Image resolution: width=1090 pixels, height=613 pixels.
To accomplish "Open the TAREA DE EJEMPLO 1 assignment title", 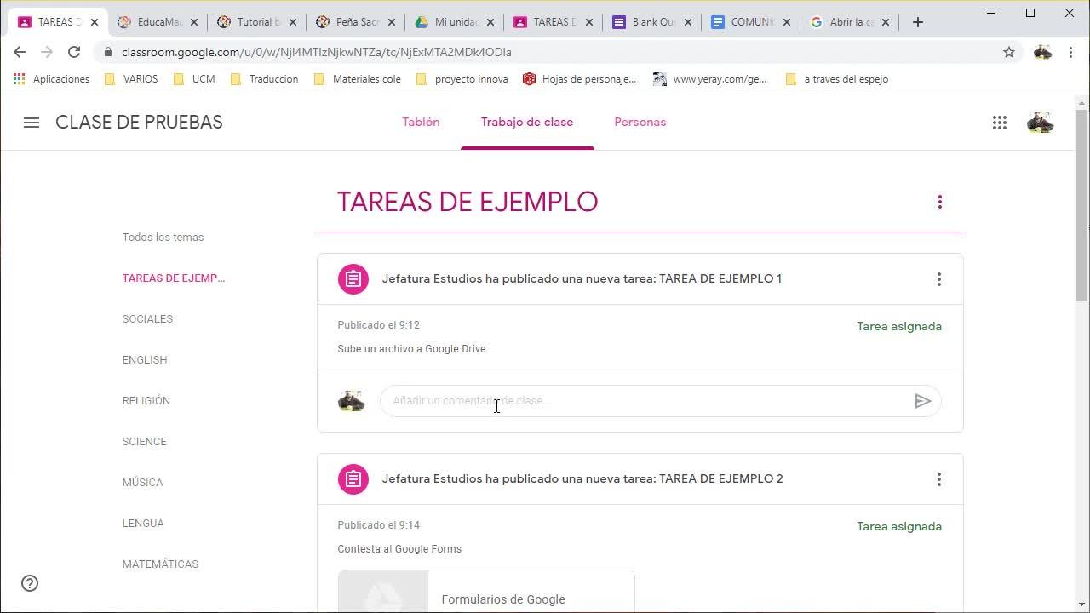I will [582, 278].
